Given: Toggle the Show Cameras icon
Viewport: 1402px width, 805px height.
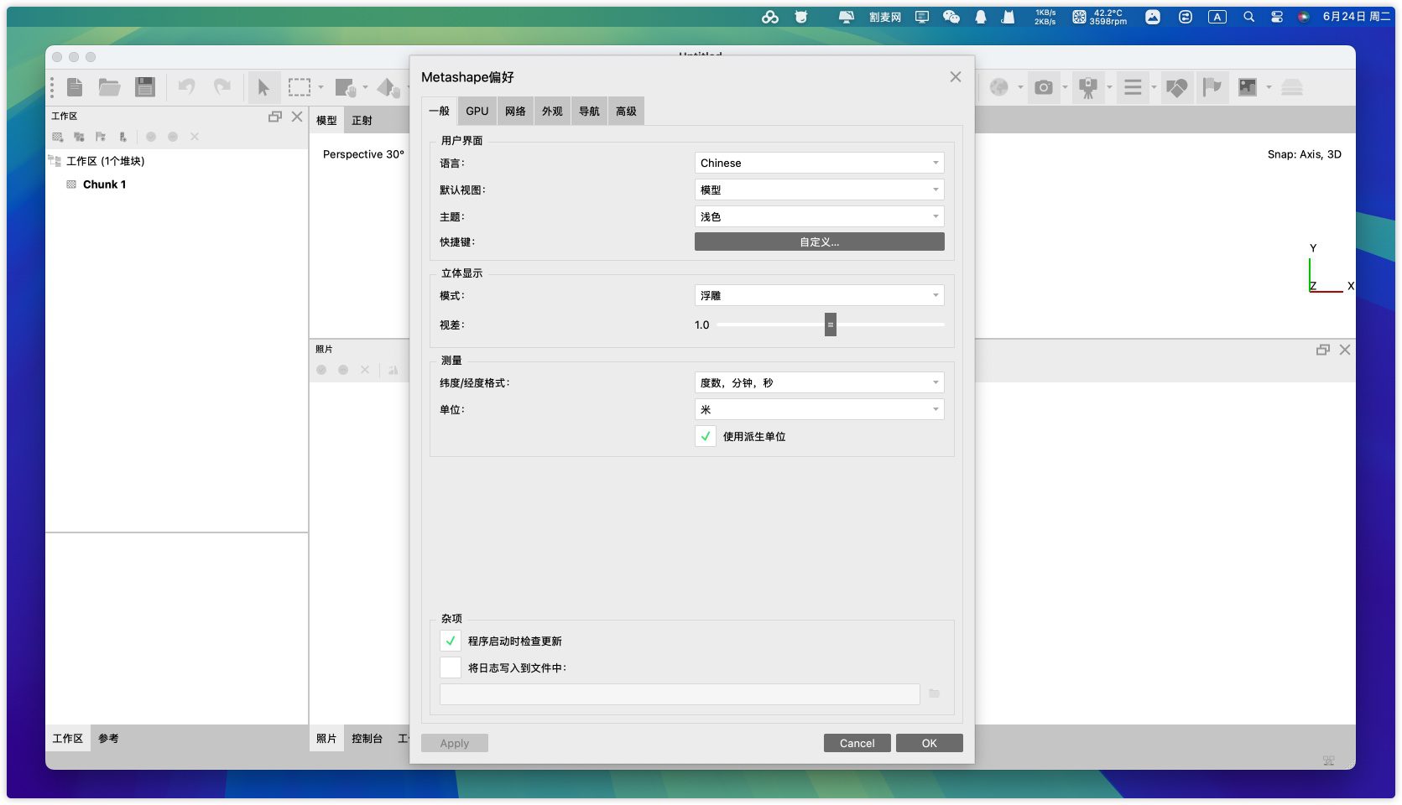Looking at the screenshot, I should pos(1043,87).
